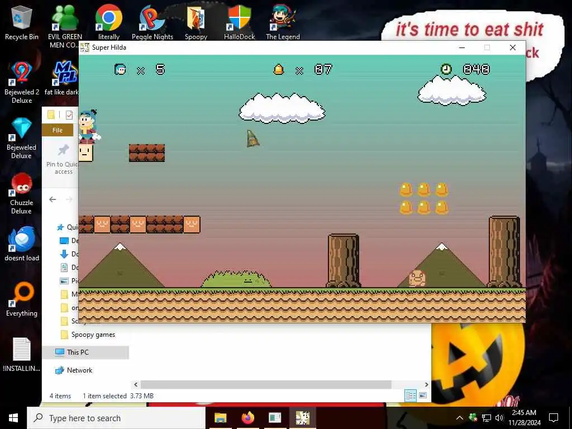Click the walking enemy near tree stump
The image size is (572, 429).
[x=417, y=278]
